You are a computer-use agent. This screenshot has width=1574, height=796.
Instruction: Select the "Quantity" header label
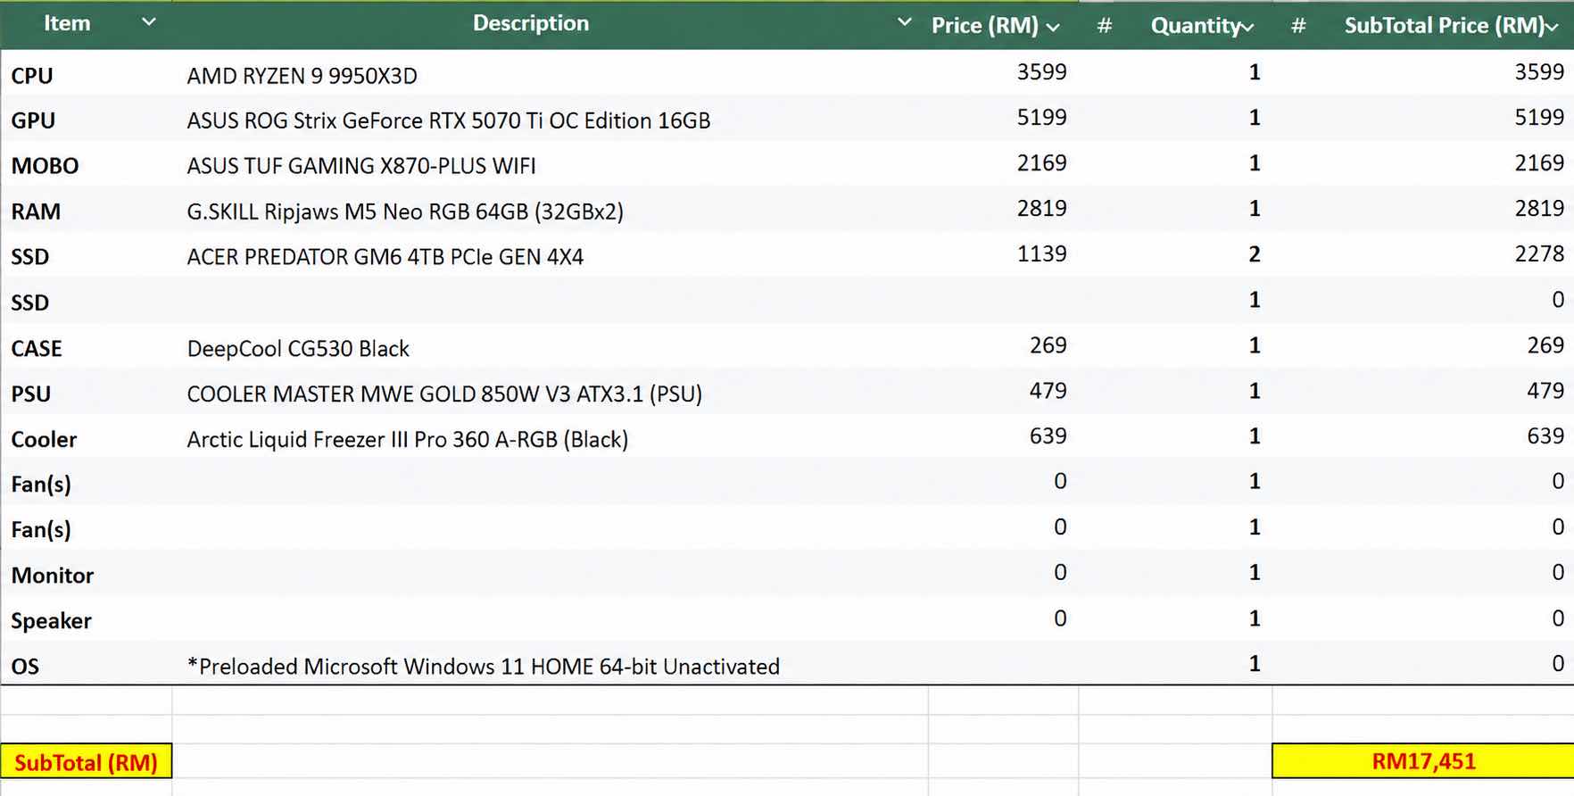(1196, 26)
